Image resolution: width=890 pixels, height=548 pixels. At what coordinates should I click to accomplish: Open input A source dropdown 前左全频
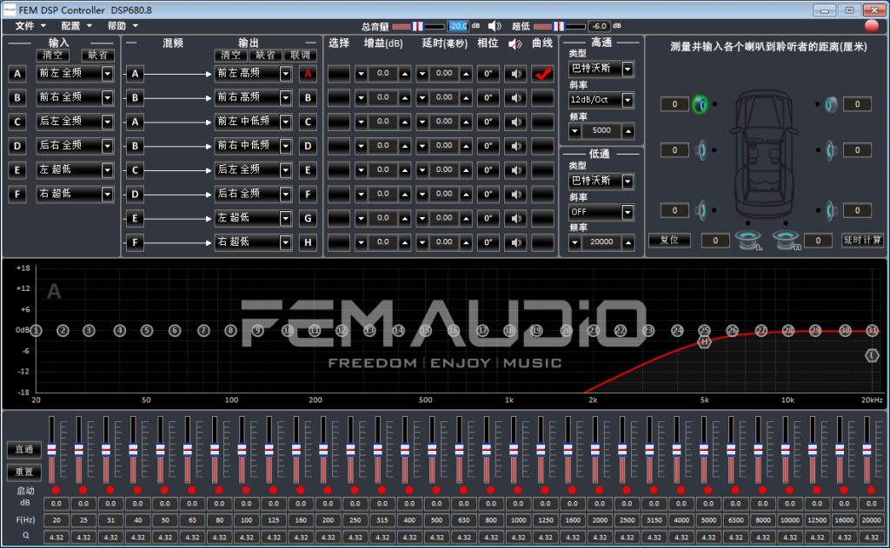(x=75, y=74)
